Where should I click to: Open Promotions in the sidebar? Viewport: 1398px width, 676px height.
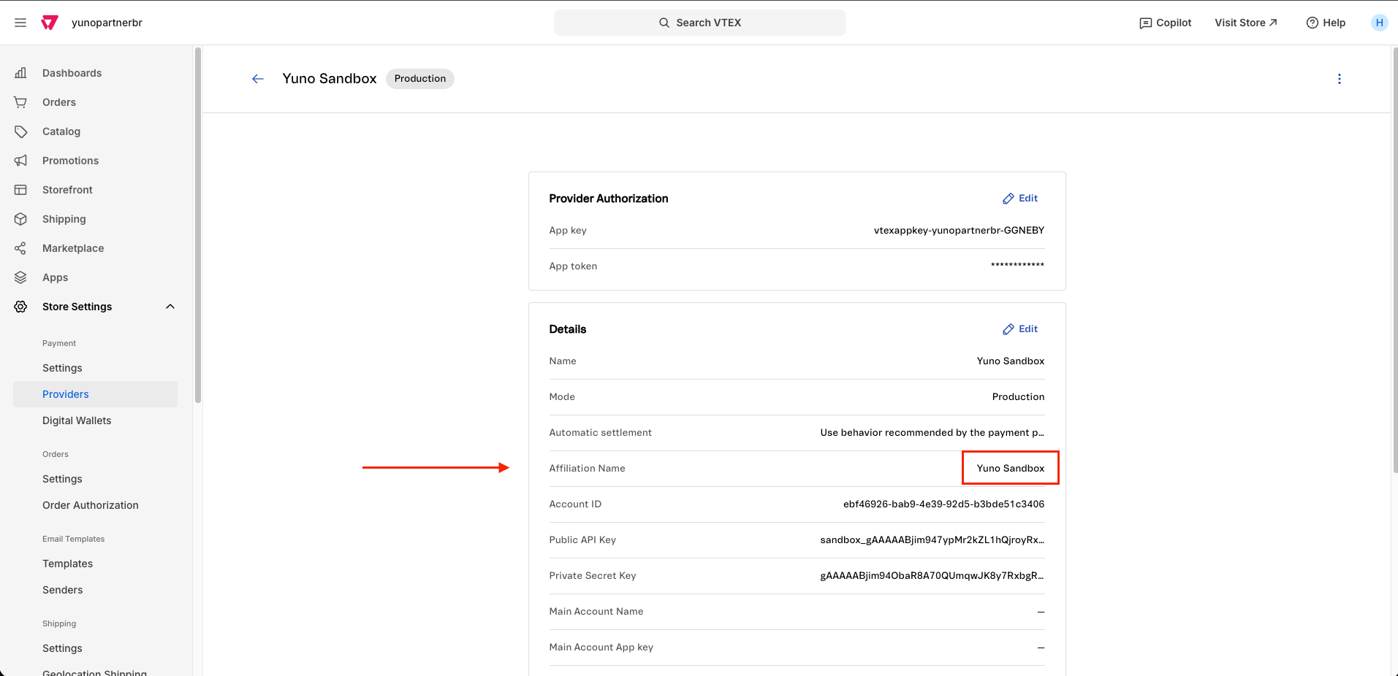pyautogui.click(x=70, y=161)
